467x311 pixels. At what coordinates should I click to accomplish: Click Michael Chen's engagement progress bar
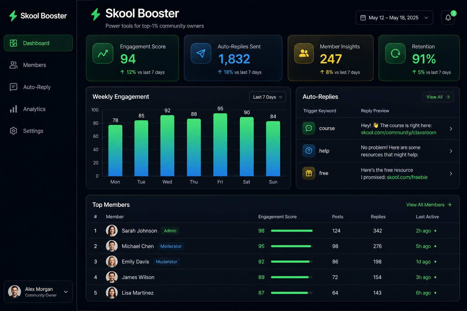coord(292,246)
